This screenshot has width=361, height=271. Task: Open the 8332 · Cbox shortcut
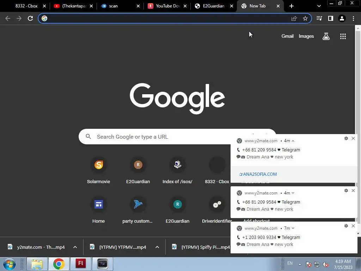[217, 170]
